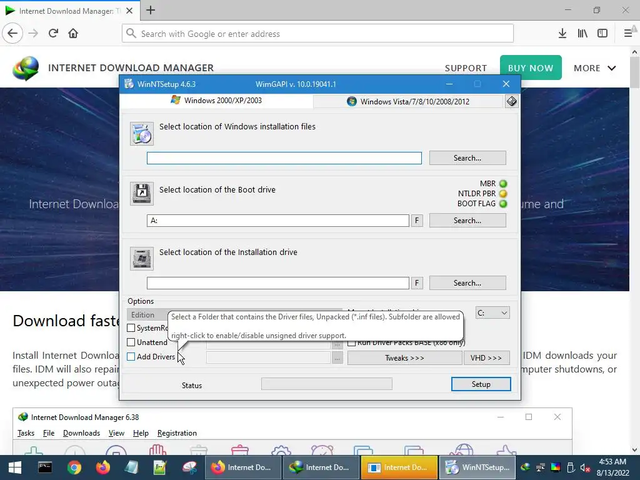Screen dimensions: 640x480
Task: Open the File menu in IDM window
Action: pyautogui.click(x=49, y=433)
